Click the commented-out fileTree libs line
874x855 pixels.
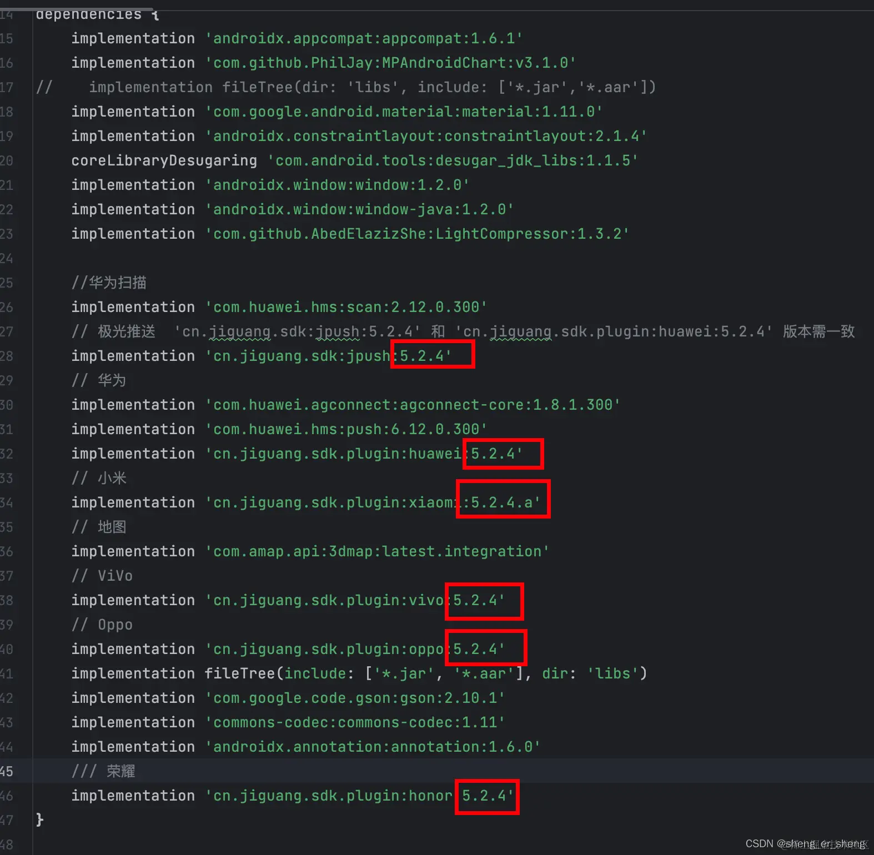[346, 87]
